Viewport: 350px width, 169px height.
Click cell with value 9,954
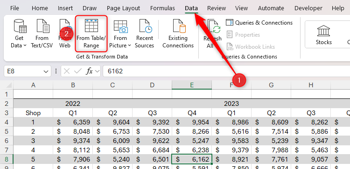(x=192, y=122)
